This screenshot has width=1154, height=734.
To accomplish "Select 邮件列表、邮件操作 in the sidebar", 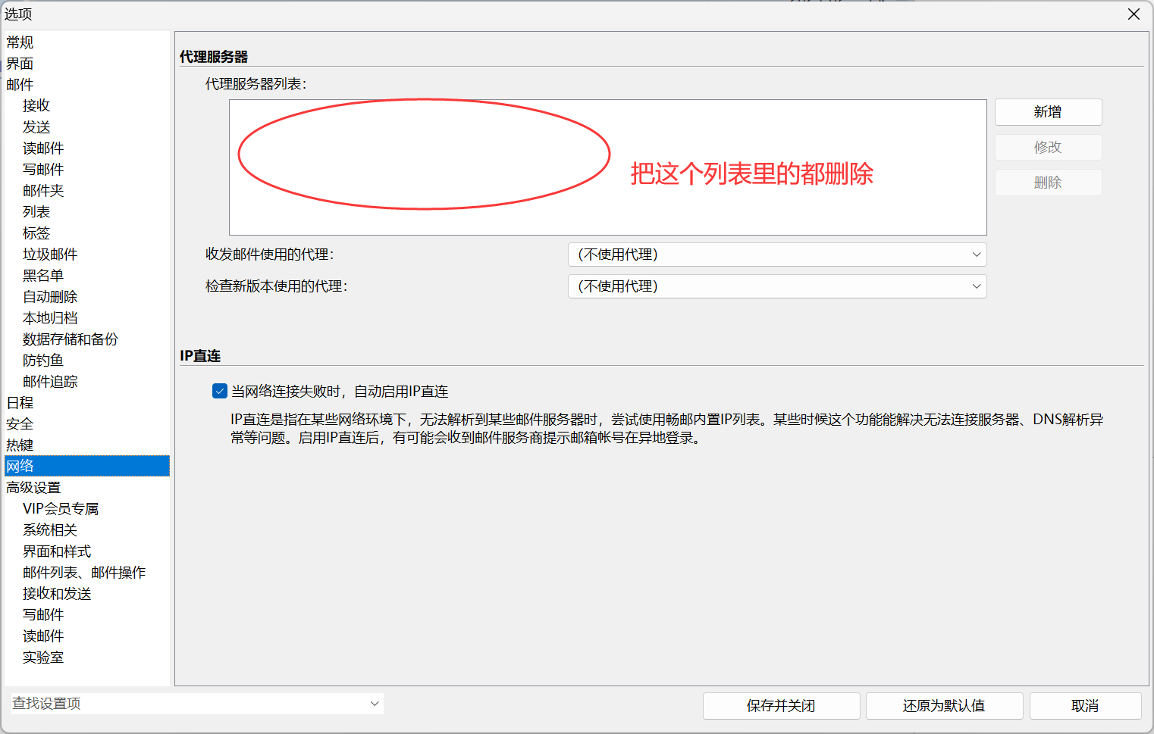I will point(84,573).
